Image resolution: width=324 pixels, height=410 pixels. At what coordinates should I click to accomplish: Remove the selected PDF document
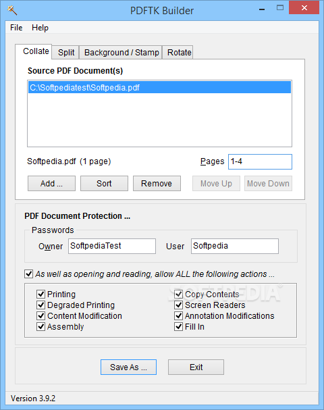(157, 183)
